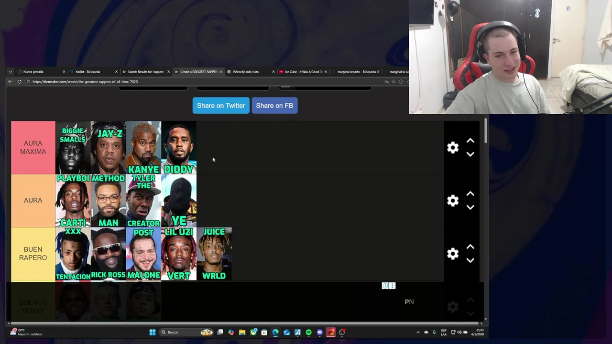The image size is (612, 344).
Task: Click the zoom icon in address bar
Action: 393,82
